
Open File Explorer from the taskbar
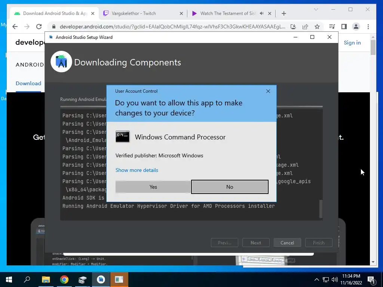click(x=46, y=280)
